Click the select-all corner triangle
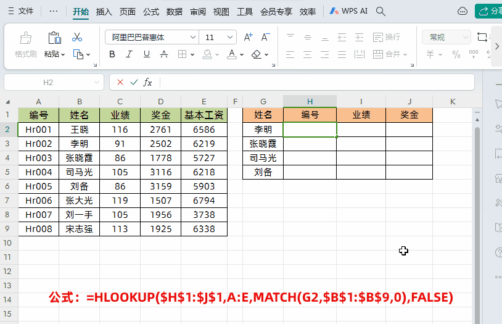Screen dimensions: 502x324 point(8,102)
